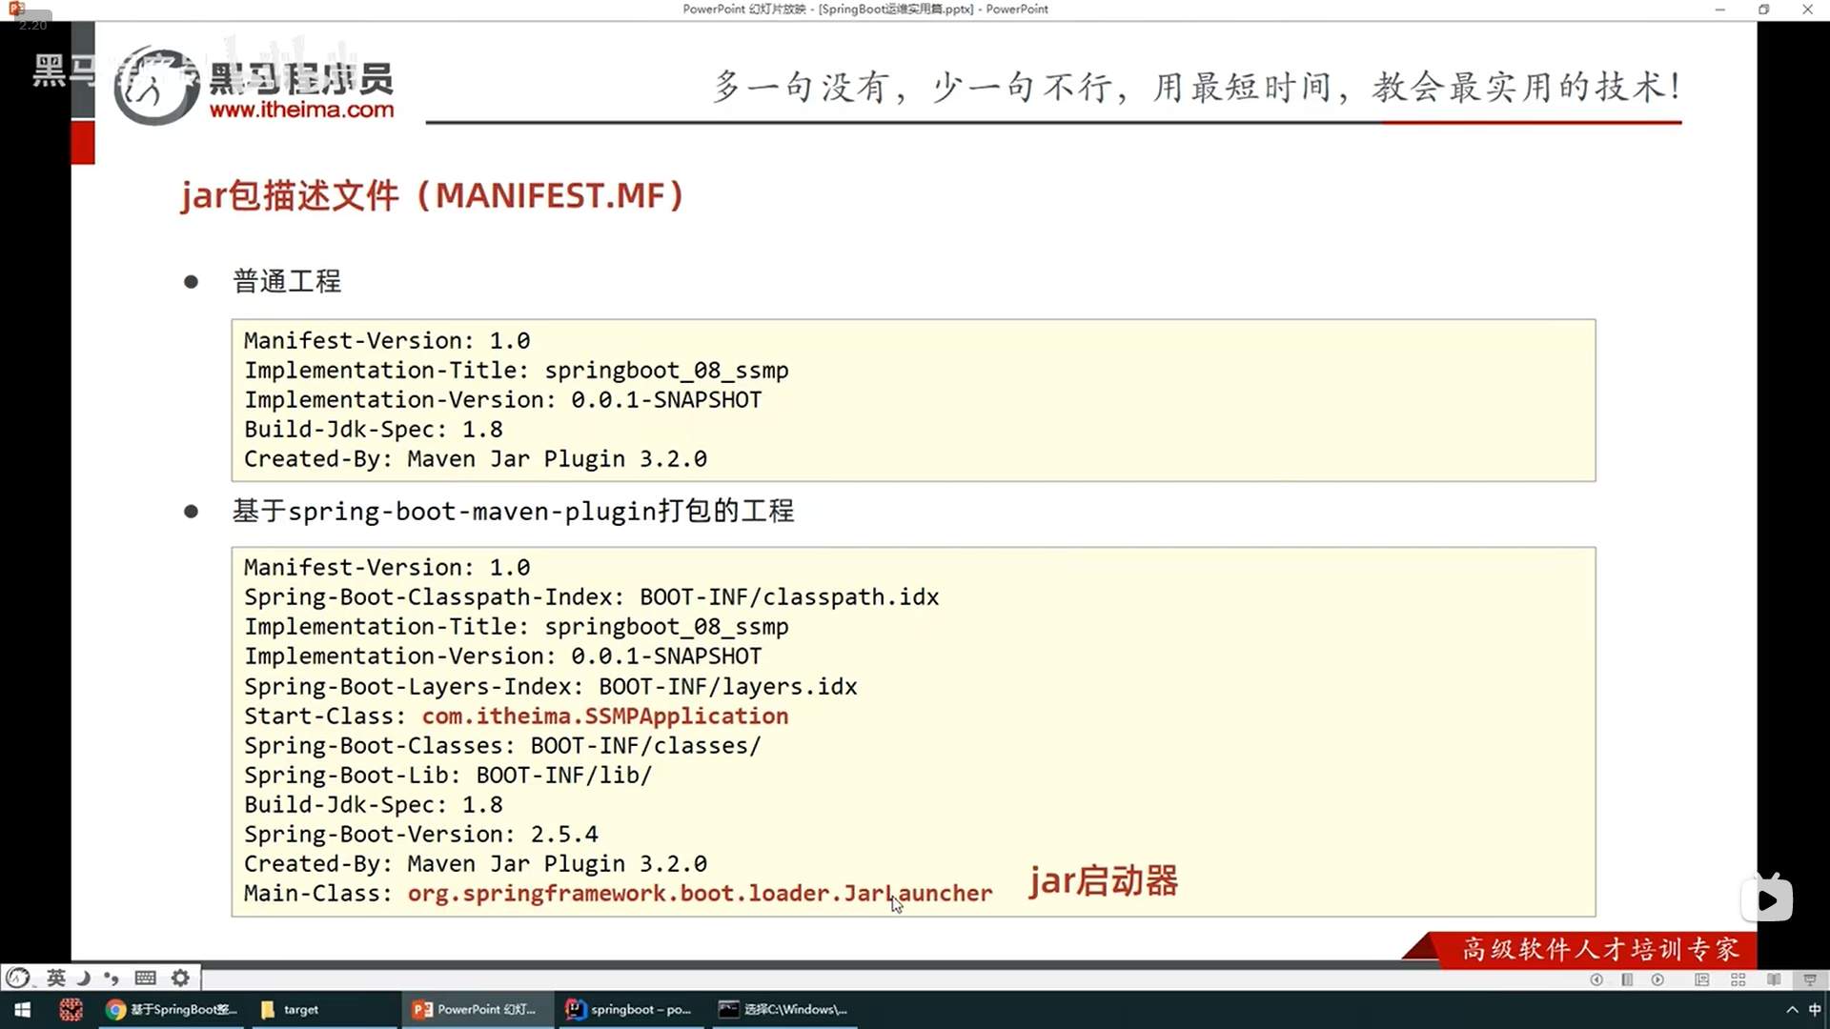
Task: Open the soft keyboard icon in IME bar
Action: coord(146,978)
